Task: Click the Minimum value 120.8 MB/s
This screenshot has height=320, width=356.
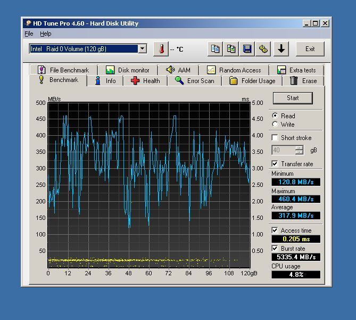Action: 296,182
